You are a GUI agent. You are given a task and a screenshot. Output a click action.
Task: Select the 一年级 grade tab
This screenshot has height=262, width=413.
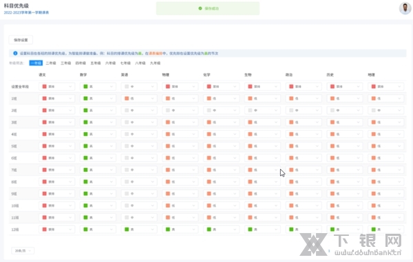tap(36, 63)
